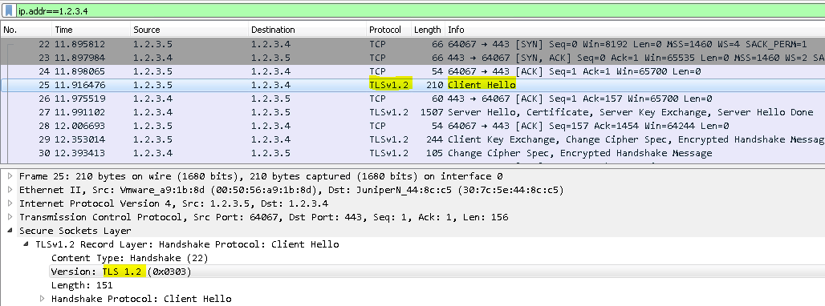825x306 pixels.
Task: Select the Content Type: Handshake (22) line
Action: coord(129,258)
